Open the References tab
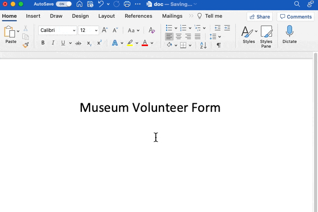The image size is (318, 212). (138, 16)
